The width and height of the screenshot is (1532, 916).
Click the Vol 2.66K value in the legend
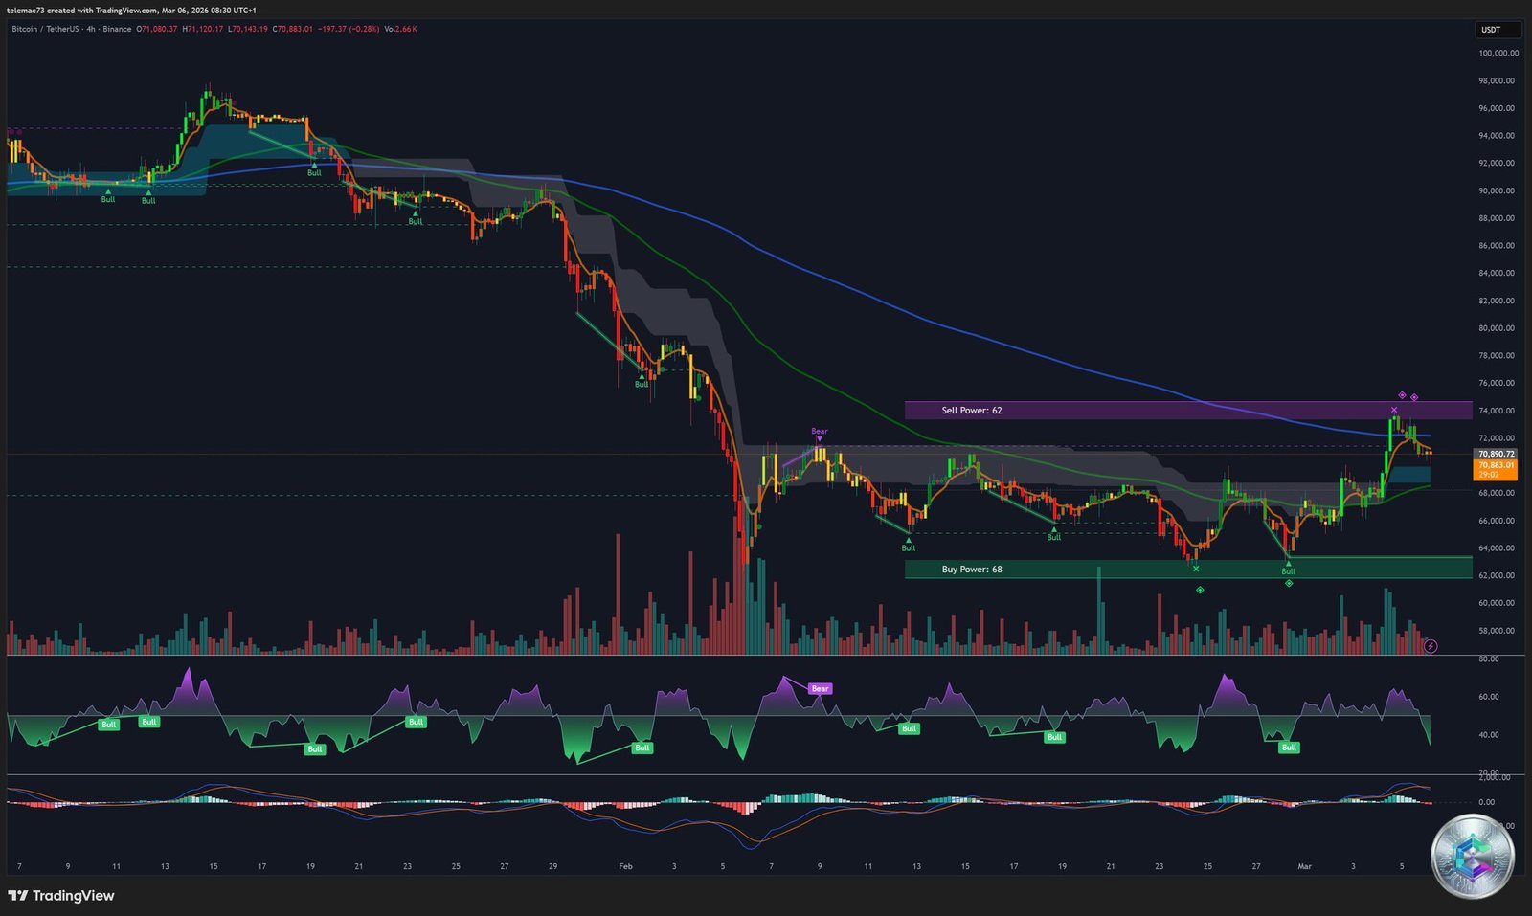398,30
